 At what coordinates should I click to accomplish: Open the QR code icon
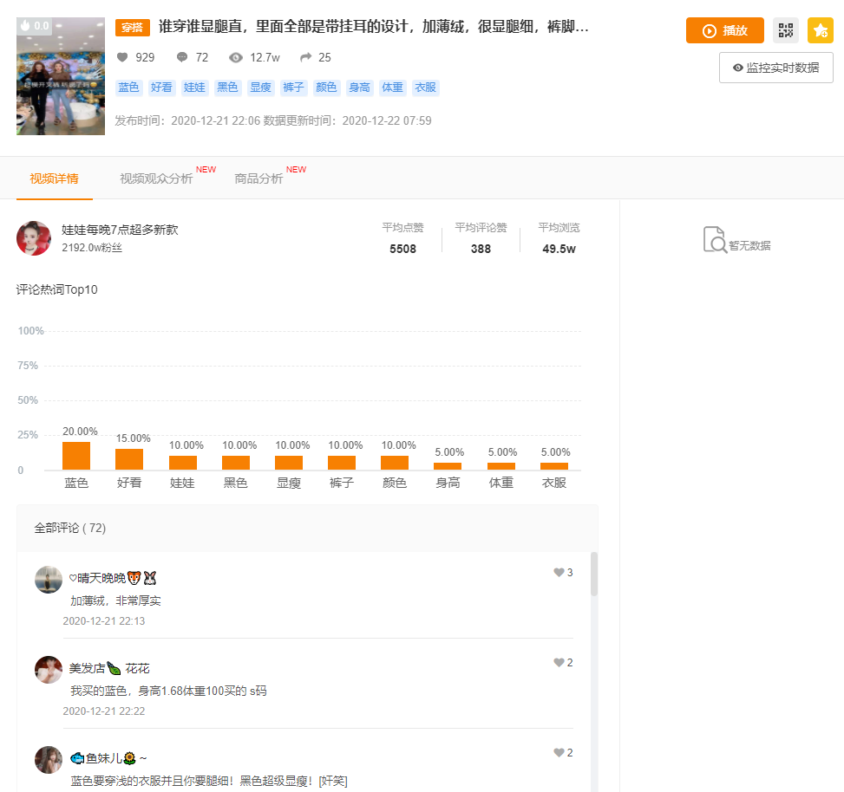[786, 30]
